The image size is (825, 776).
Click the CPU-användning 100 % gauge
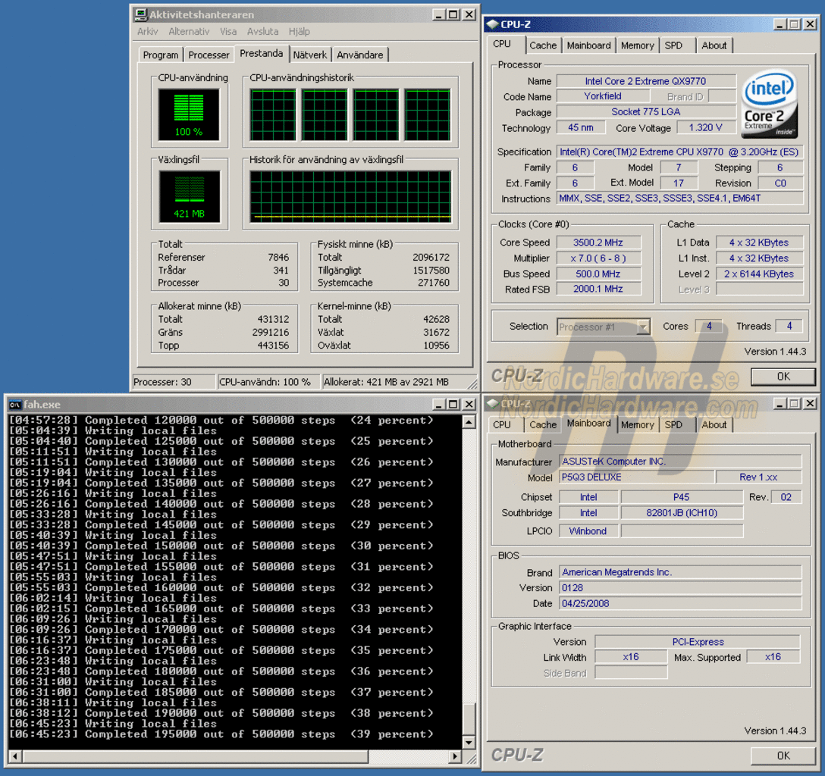point(189,114)
